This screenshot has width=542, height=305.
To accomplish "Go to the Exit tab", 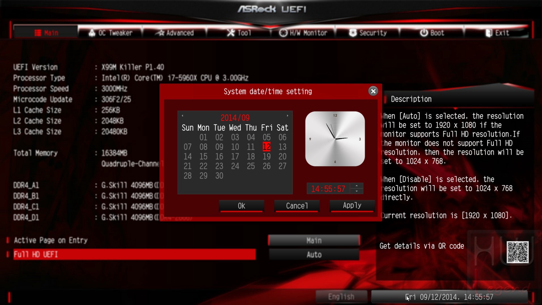I will coord(496,33).
